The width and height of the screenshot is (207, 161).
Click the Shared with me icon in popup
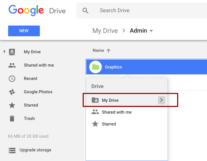pos(95,112)
